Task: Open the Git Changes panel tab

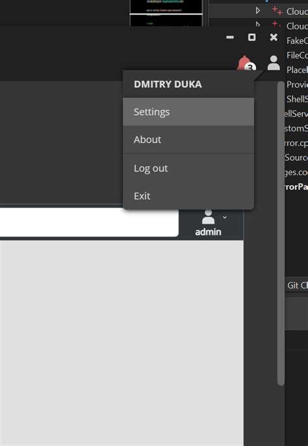Action: coord(297,285)
